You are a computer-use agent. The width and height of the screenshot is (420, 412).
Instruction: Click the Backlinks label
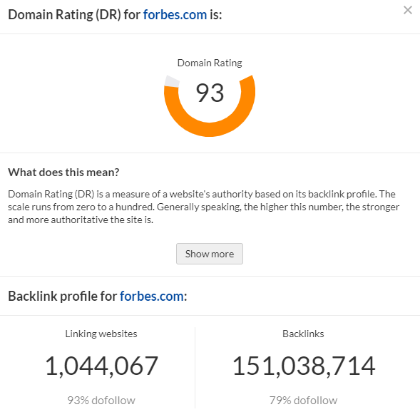tap(303, 334)
